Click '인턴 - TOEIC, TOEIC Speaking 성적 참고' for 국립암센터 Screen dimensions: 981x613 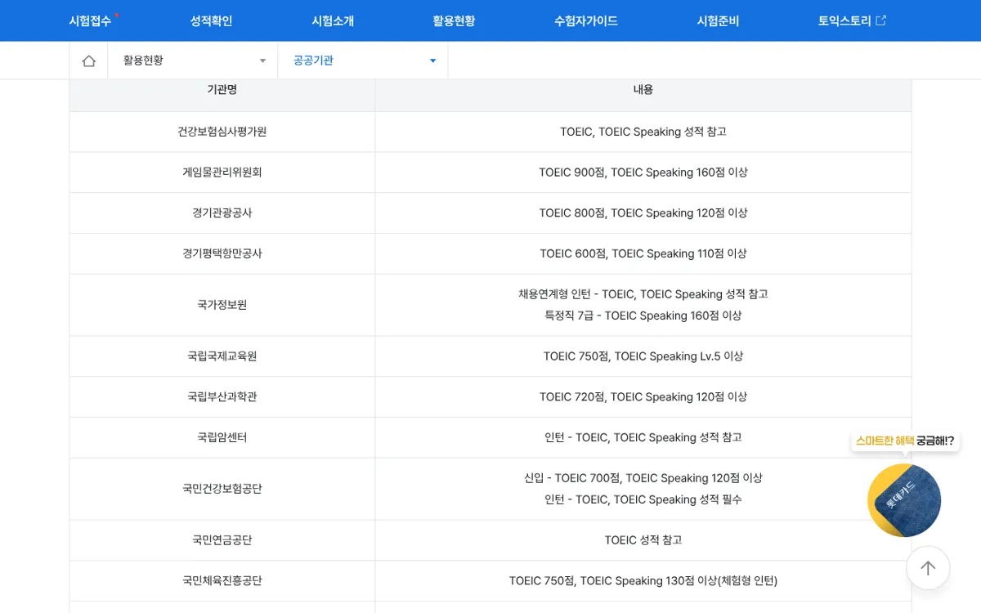pyautogui.click(x=643, y=438)
